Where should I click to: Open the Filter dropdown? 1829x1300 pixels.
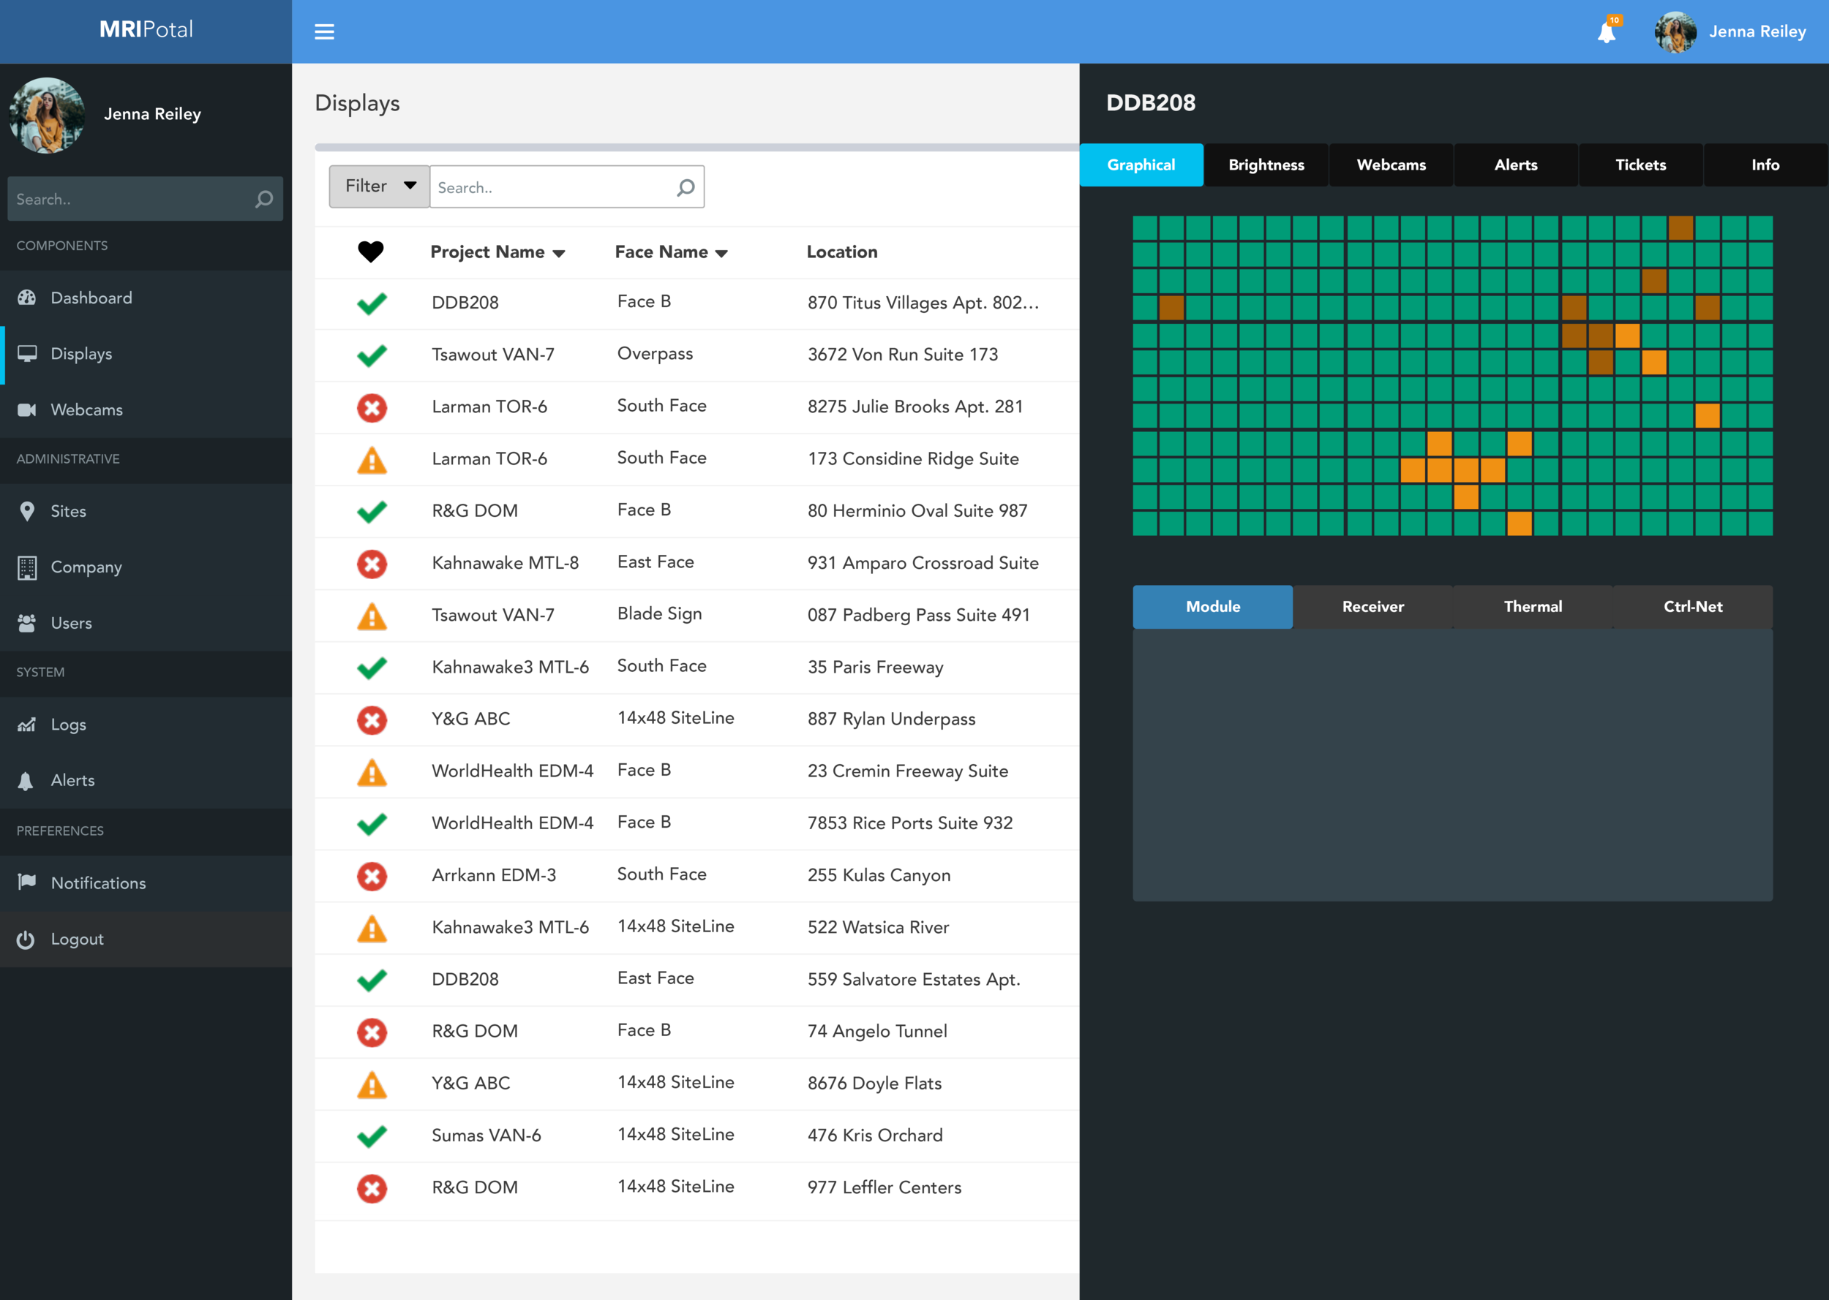380,186
